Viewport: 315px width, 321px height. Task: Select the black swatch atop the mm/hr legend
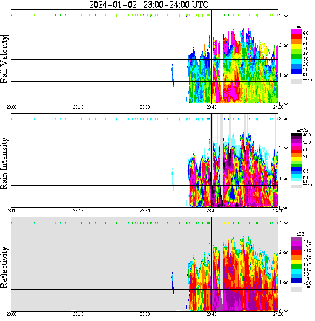click(296, 135)
